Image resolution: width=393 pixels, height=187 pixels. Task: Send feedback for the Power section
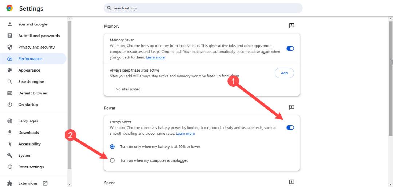(291, 107)
